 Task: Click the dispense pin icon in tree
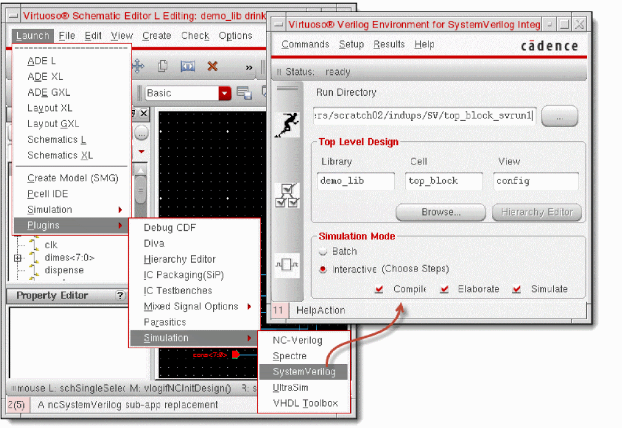(x=35, y=271)
